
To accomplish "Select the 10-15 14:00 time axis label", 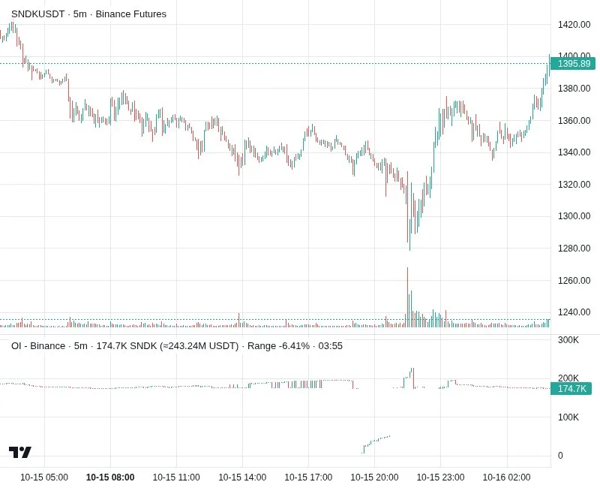I will pos(242,477).
